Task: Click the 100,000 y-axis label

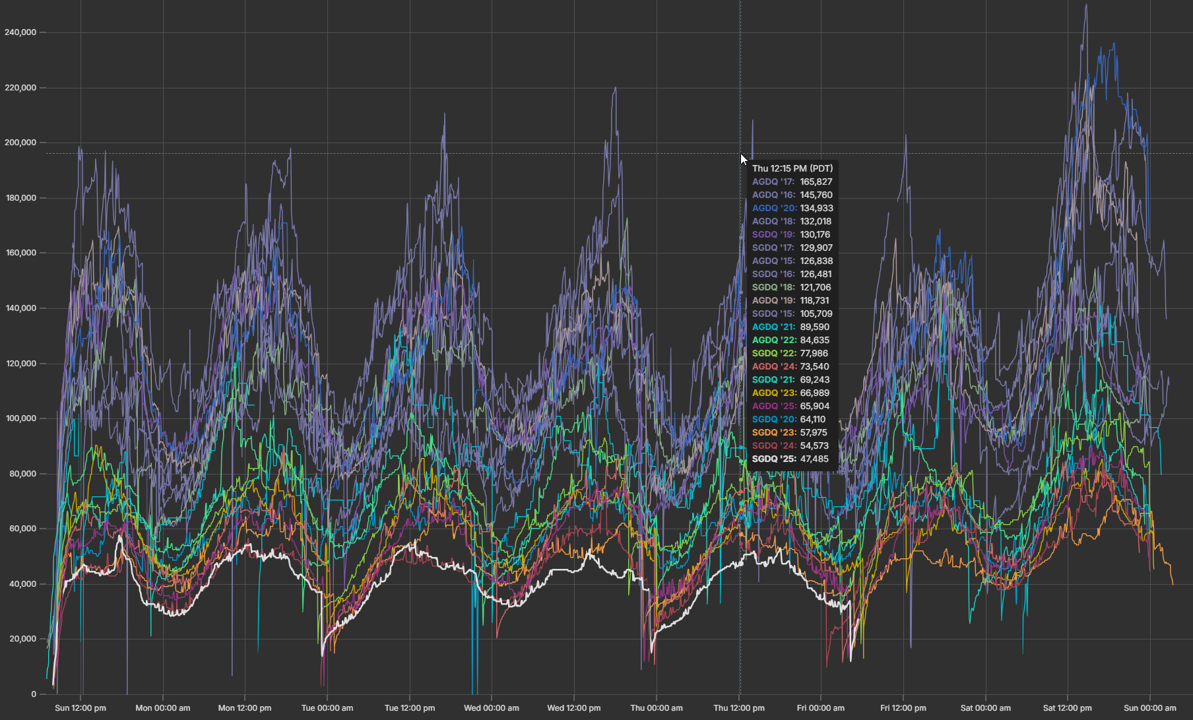Action: coord(20,418)
